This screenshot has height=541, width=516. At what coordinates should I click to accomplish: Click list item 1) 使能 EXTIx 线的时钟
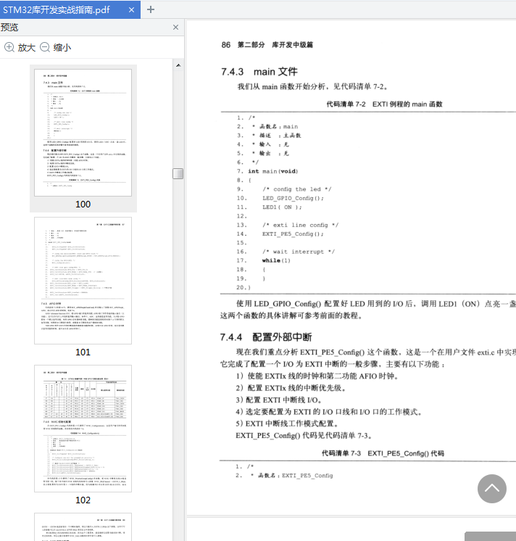tap(317, 376)
